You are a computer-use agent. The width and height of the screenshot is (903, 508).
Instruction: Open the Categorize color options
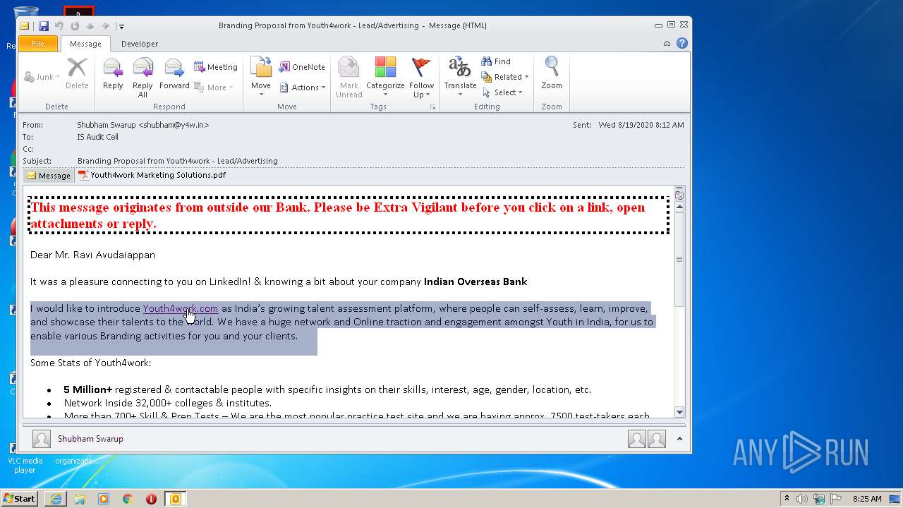[385, 77]
